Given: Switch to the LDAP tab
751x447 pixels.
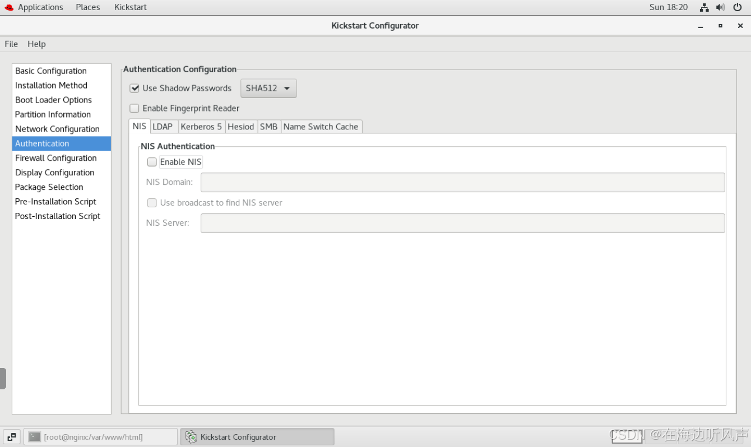Looking at the screenshot, I should [x=163, y=127].
